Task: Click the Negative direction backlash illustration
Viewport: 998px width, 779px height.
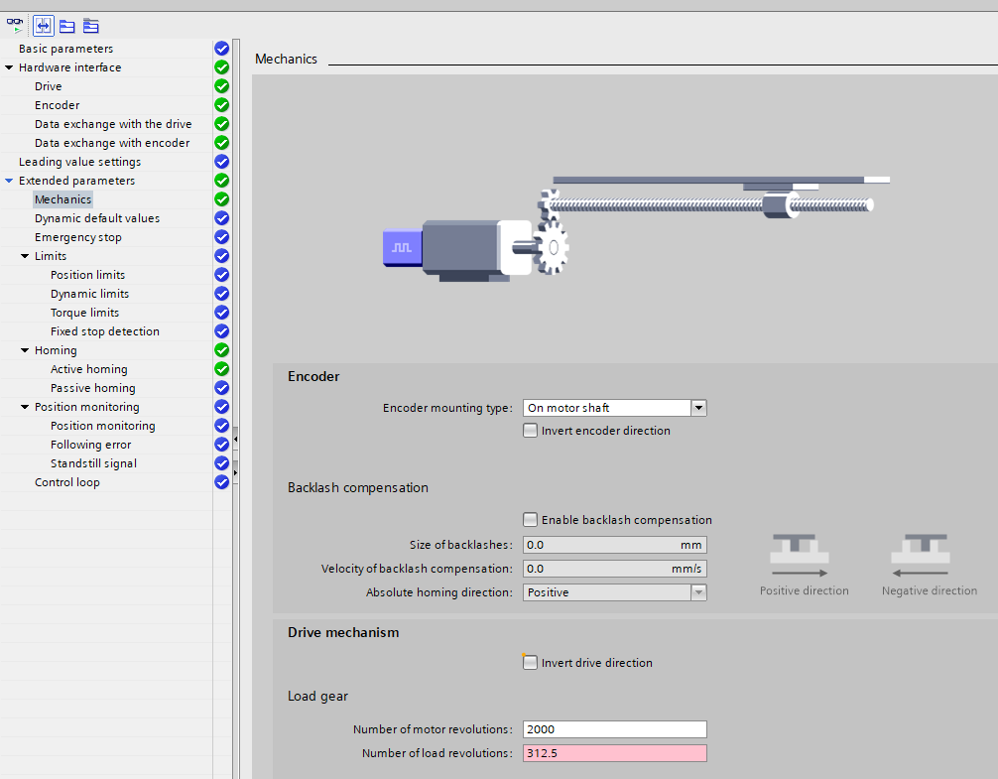Action: 925,556
